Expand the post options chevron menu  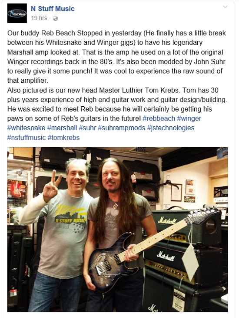tap(225, 7)
